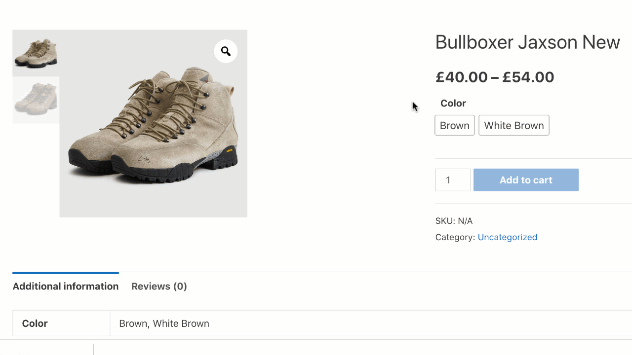632x355 pixels.
Task: Open the Reviews (0) tab
Action: coord(159,286)
